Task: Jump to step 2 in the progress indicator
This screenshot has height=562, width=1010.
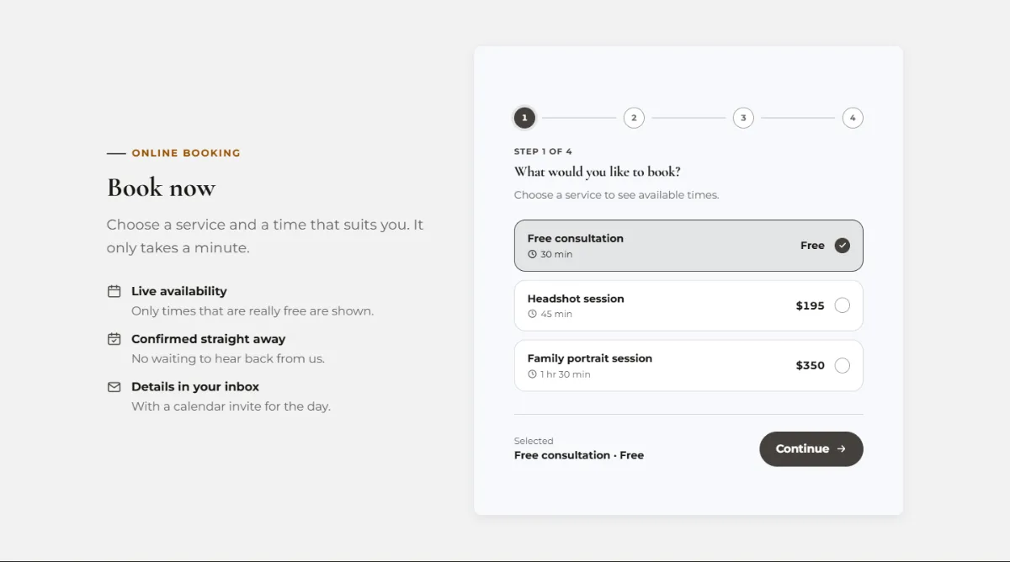Action: [634, 118]
